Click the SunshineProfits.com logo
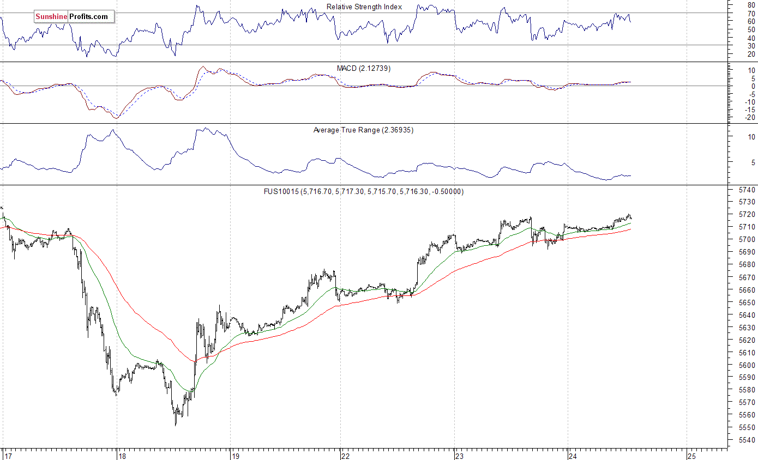The width and height of the screenshot is (758, 460). pyautogui.click(x=74, y=17)
